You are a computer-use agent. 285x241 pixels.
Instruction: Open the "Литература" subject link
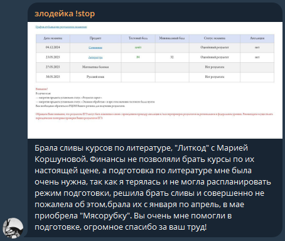95,57
